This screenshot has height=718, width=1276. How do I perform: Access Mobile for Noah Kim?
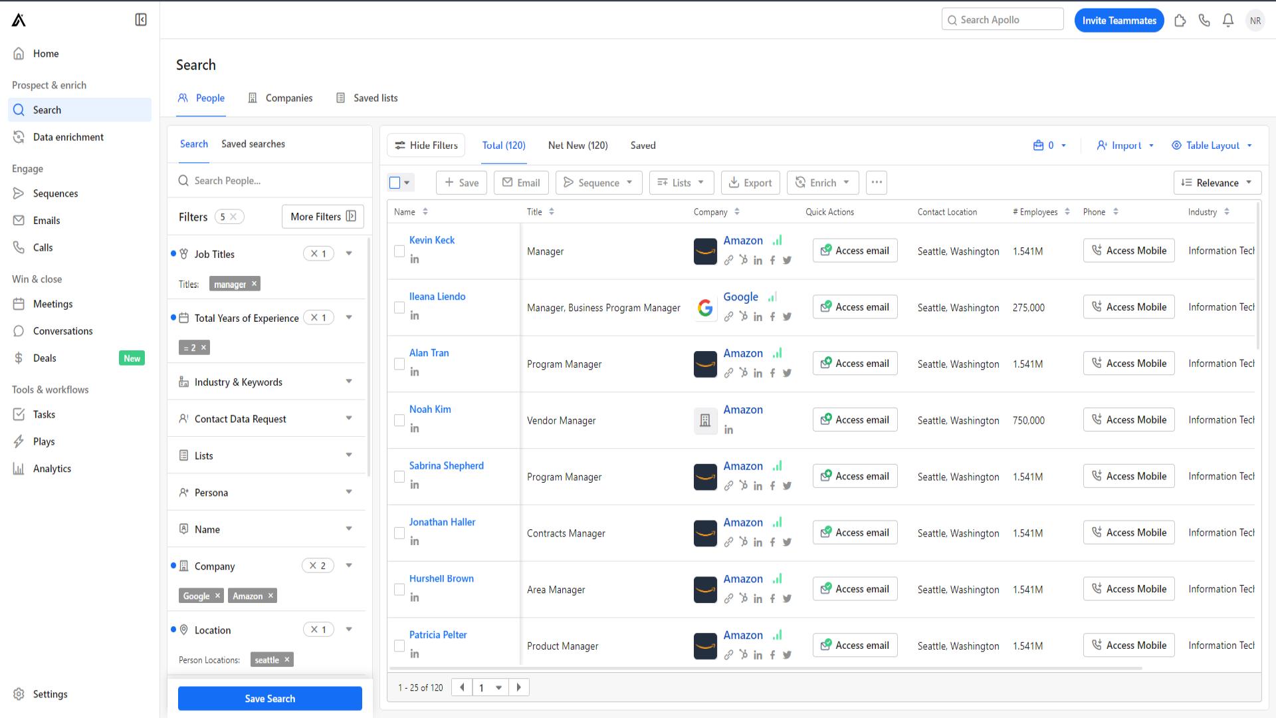[1128, 420]
